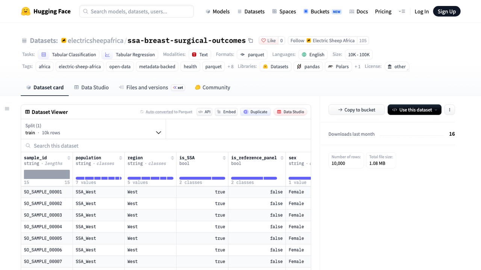Viewport: 481px width, 270px height.
Task: Expand the +1 more libraries
Action: 357,67
